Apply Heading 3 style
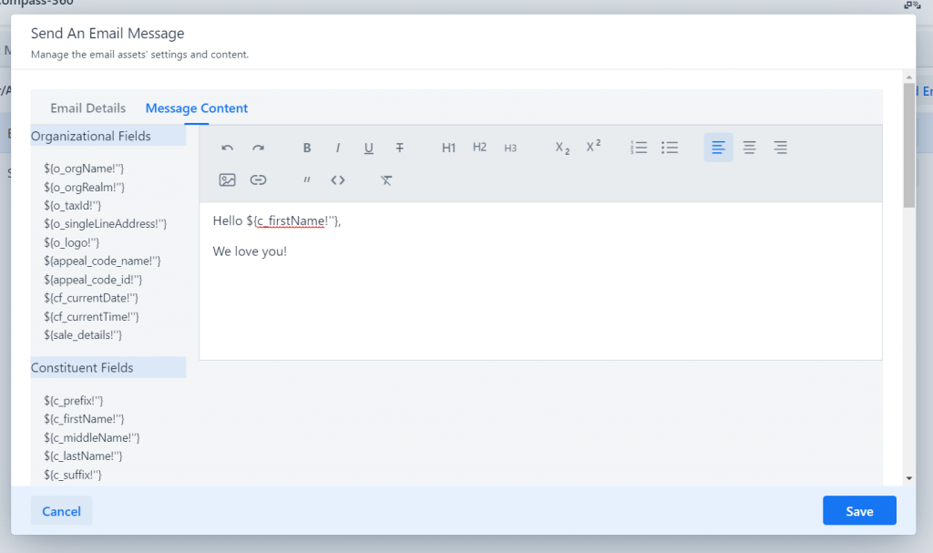The height and width of the screenshot is (553, 933). pos(510,148)
